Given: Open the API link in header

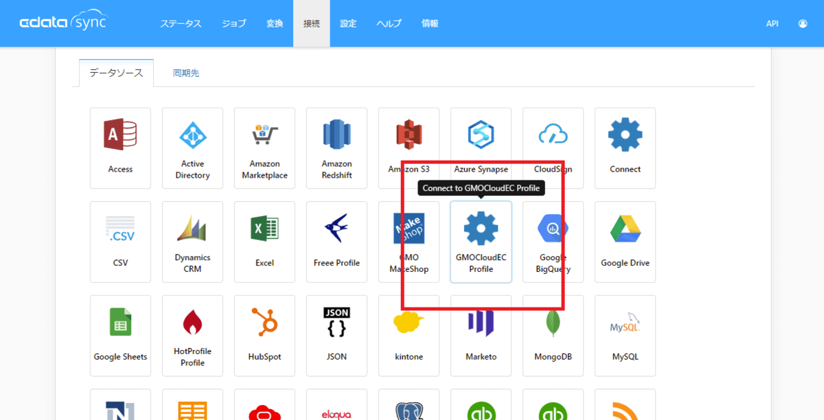Looking at the screenshot, I should click(772, 23).
